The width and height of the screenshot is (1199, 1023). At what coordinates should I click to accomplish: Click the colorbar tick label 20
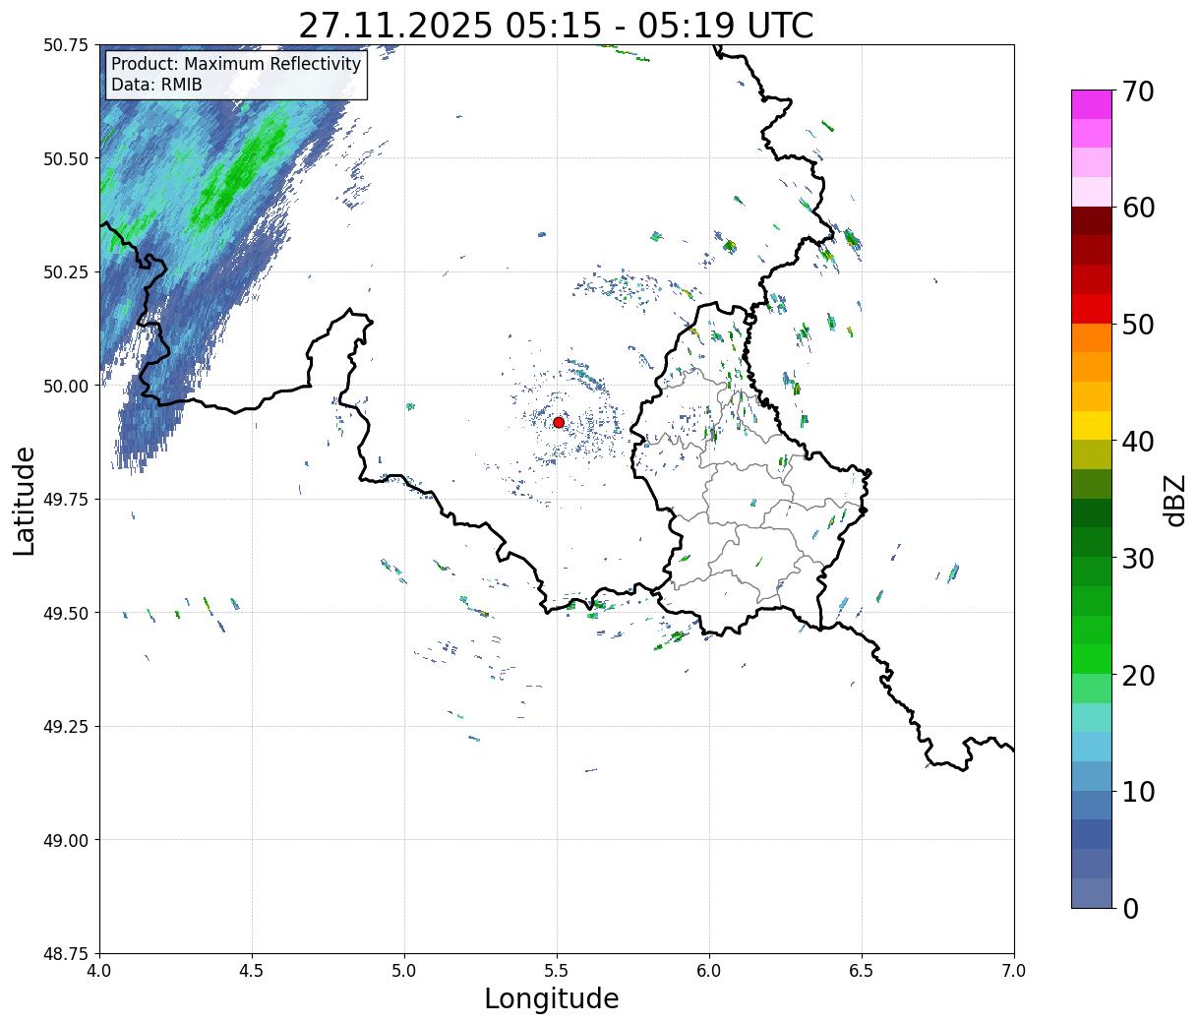(1138, 676)
